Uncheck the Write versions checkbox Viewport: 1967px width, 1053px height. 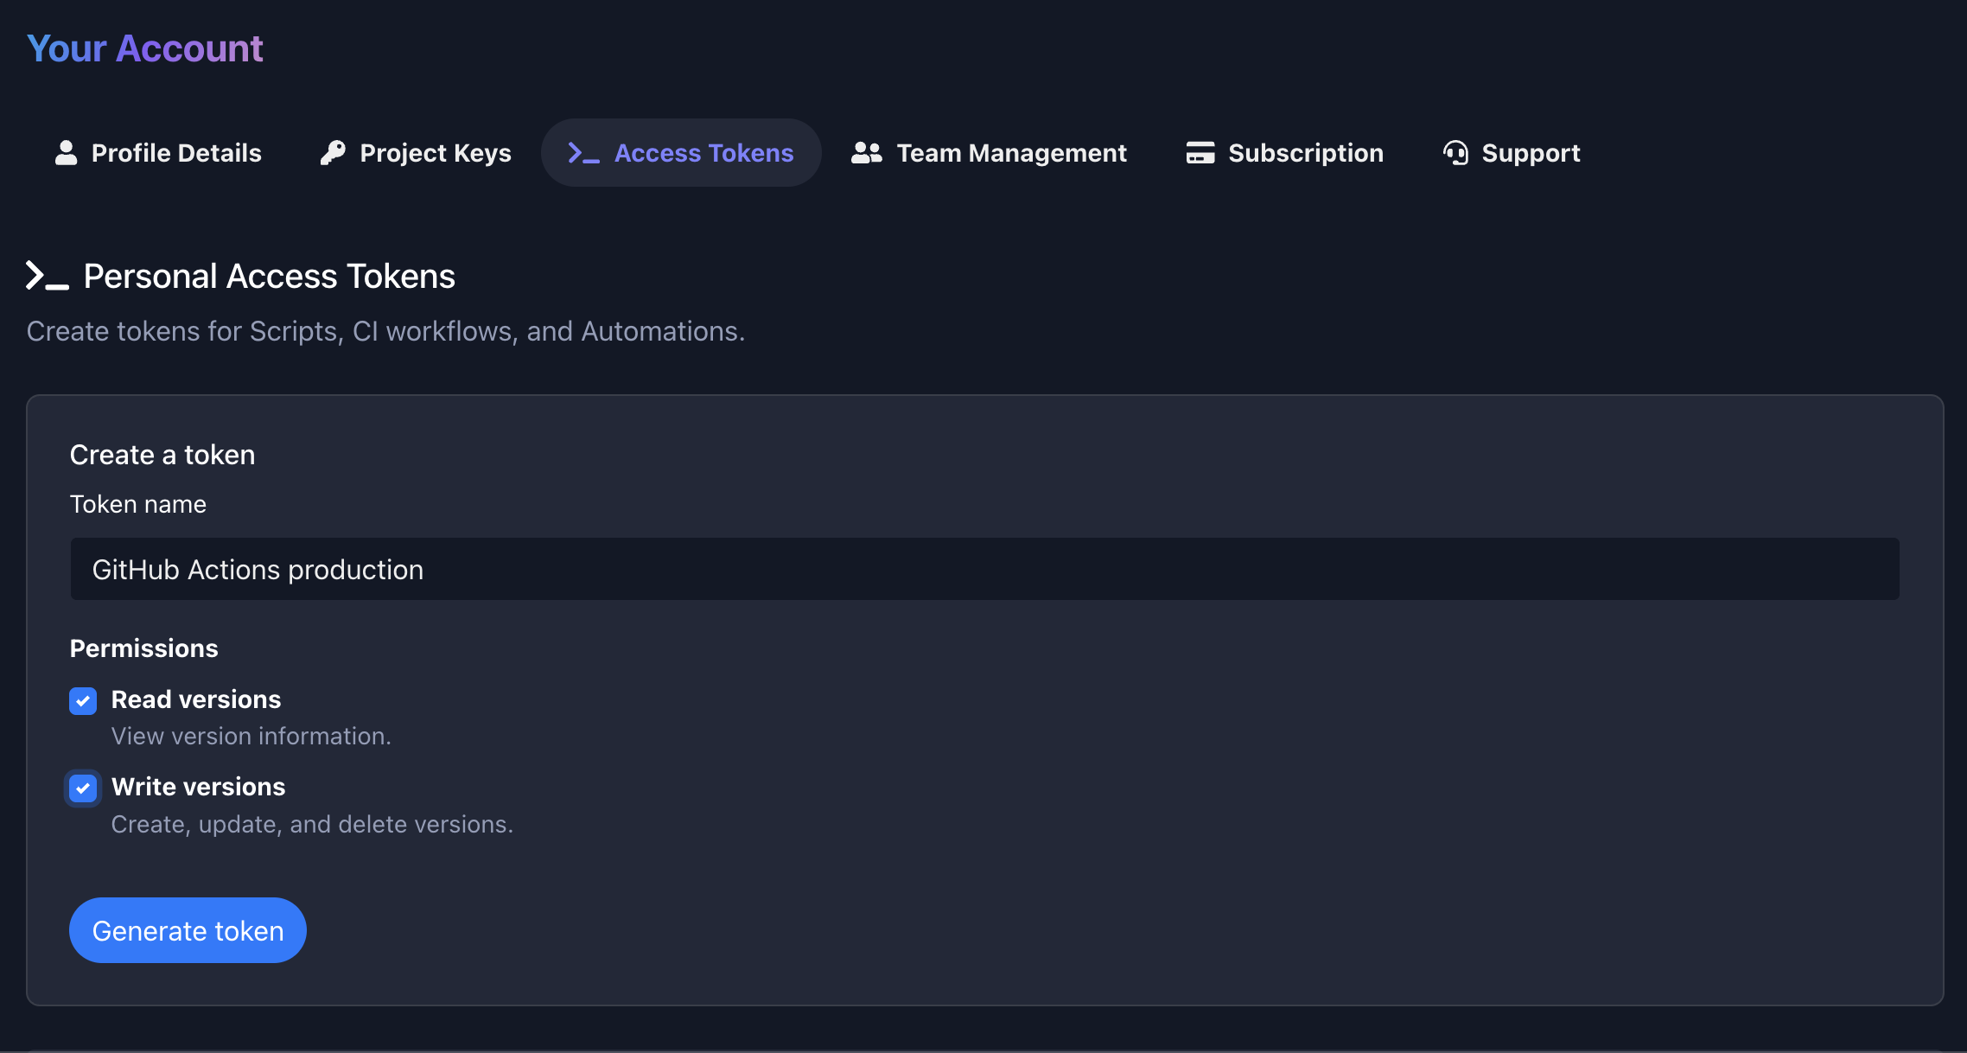pos(83,788)
